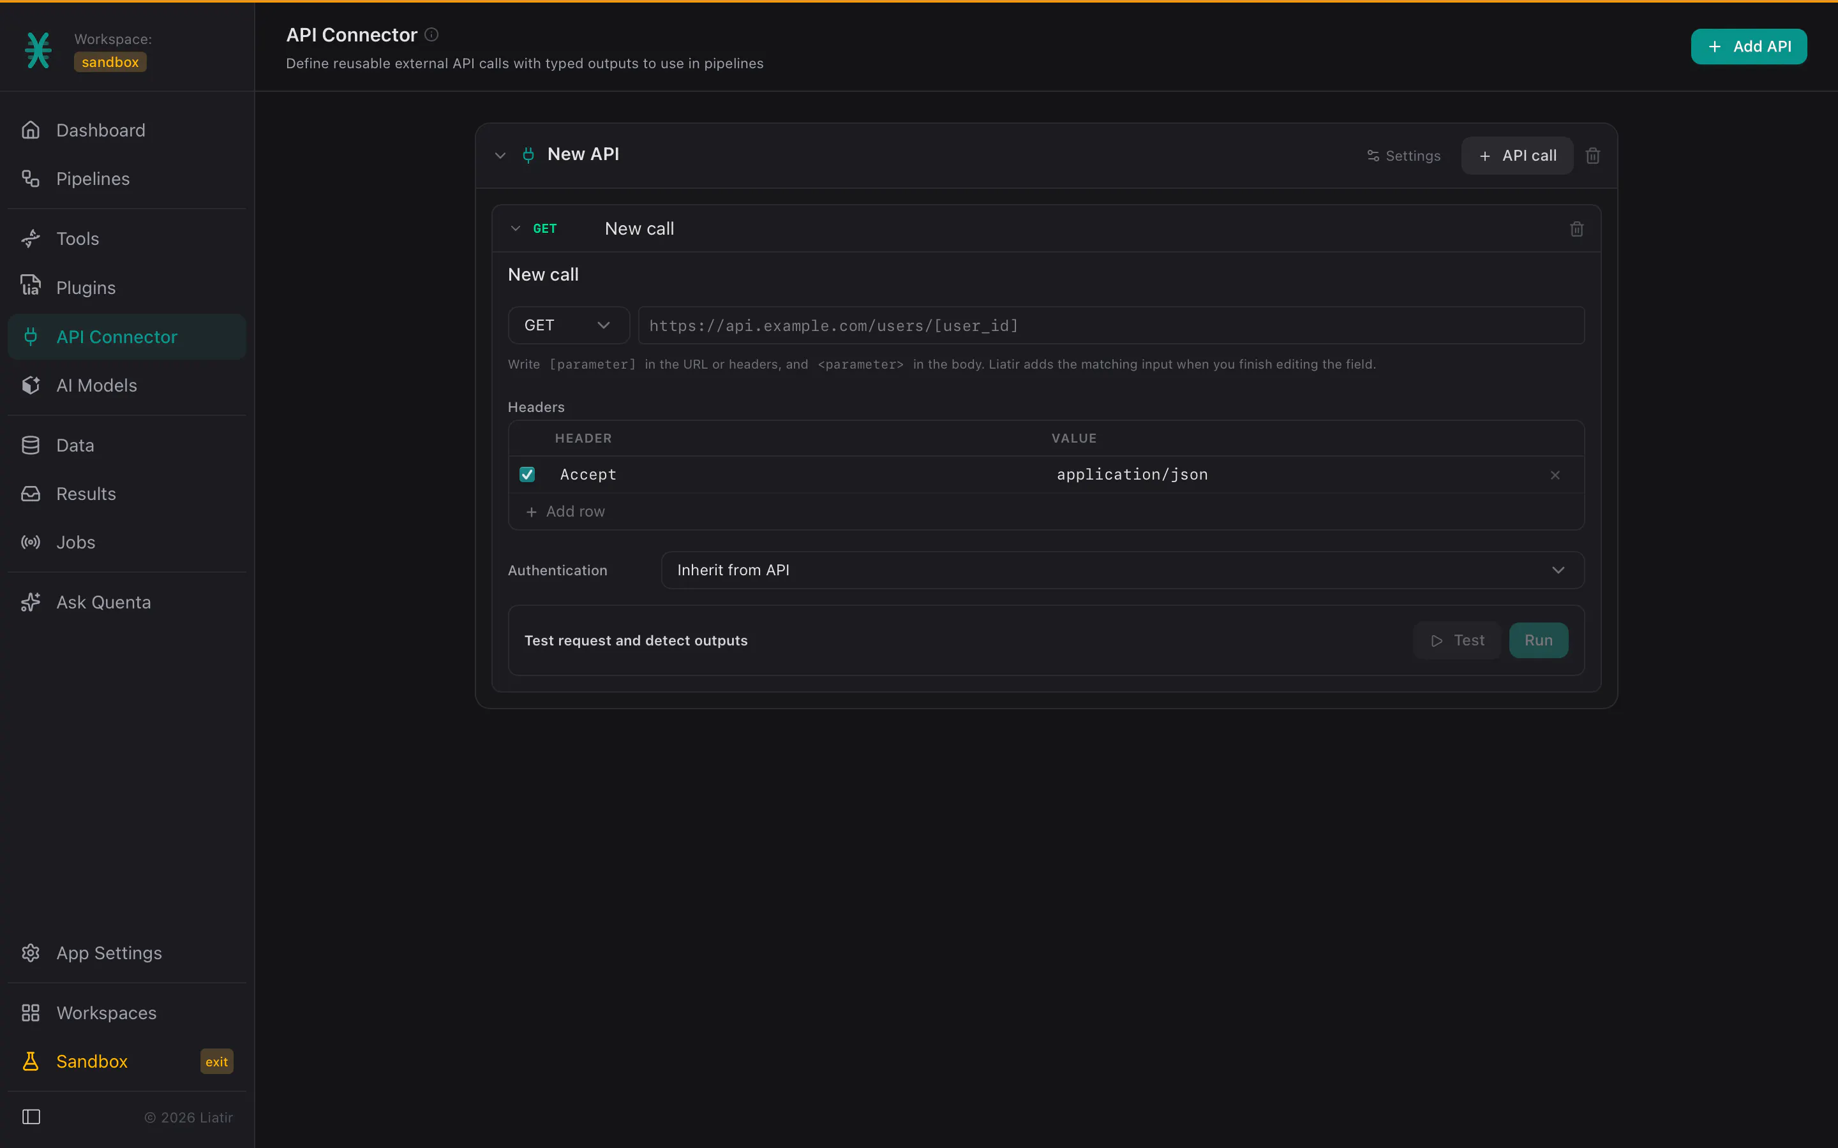Click the Ask Quenta sparkle icon
Viewport: 1838px width, 1148px height.
click(x=31, y=602)
